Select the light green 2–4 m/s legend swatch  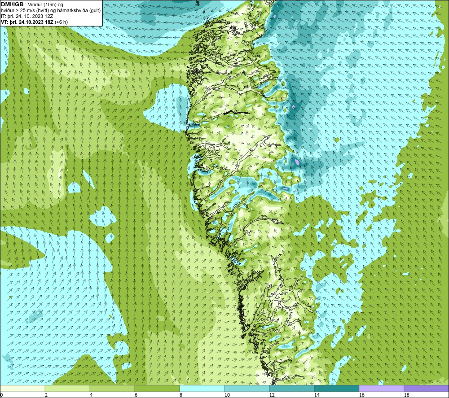pyautogui.click(x=67, y=388)
